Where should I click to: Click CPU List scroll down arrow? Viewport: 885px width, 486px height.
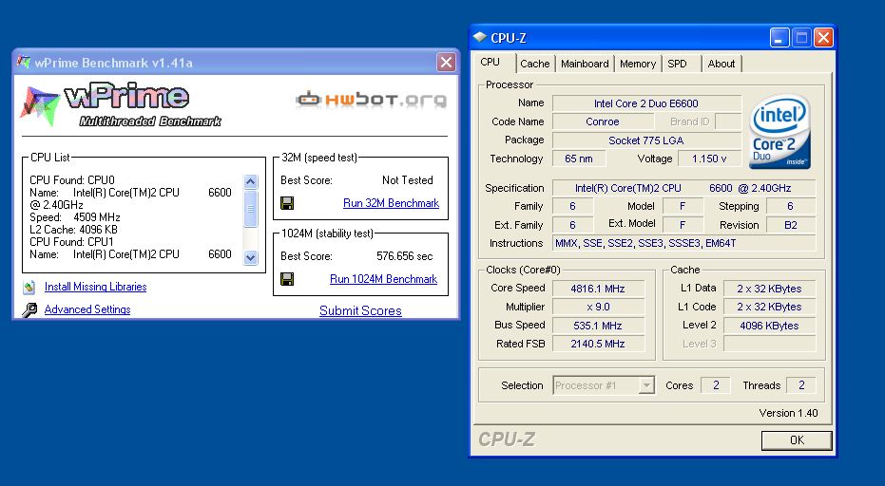point(251,257)
